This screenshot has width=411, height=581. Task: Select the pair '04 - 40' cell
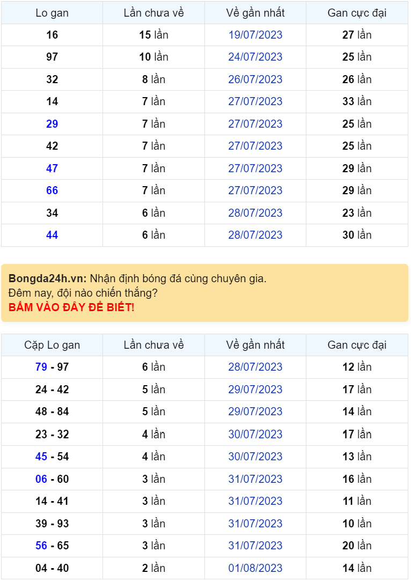tap(52, 568)
